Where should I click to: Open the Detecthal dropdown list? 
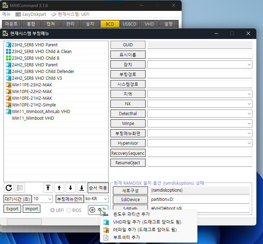pos(249,114)
